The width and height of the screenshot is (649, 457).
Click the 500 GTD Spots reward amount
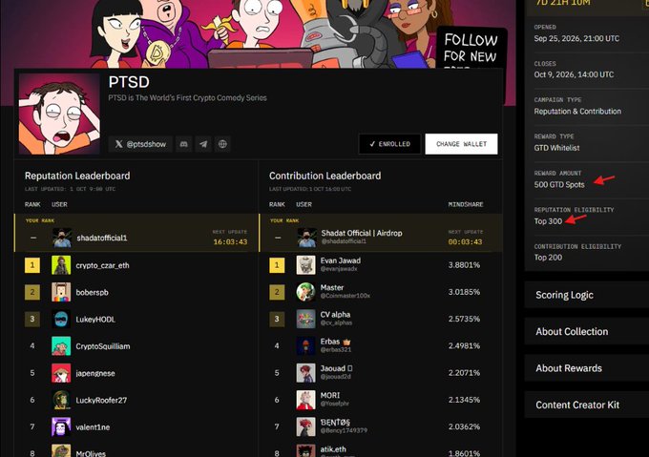point(559,184)
